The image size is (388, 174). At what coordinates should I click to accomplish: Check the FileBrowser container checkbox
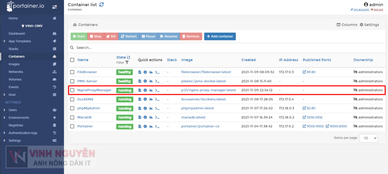(x=72, y=72)
